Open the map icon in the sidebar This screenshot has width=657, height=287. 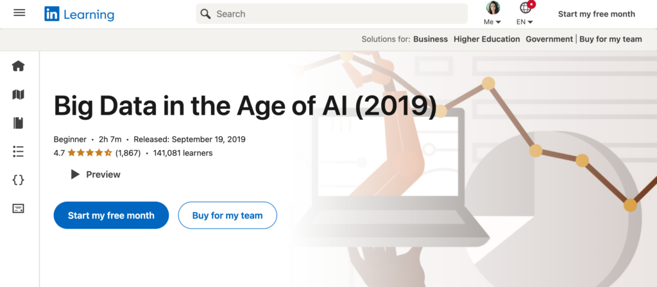[x=19, y=95]
